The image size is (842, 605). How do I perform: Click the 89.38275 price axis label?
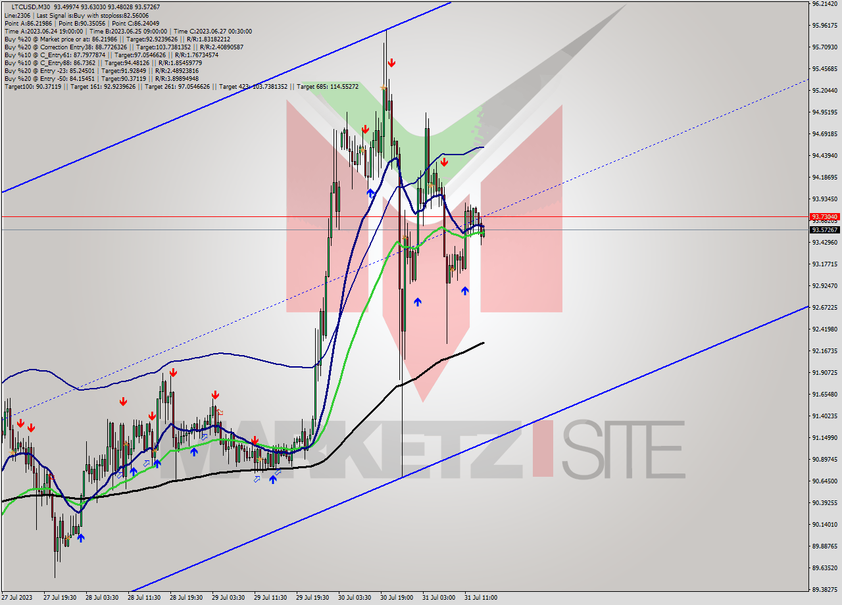824,589
